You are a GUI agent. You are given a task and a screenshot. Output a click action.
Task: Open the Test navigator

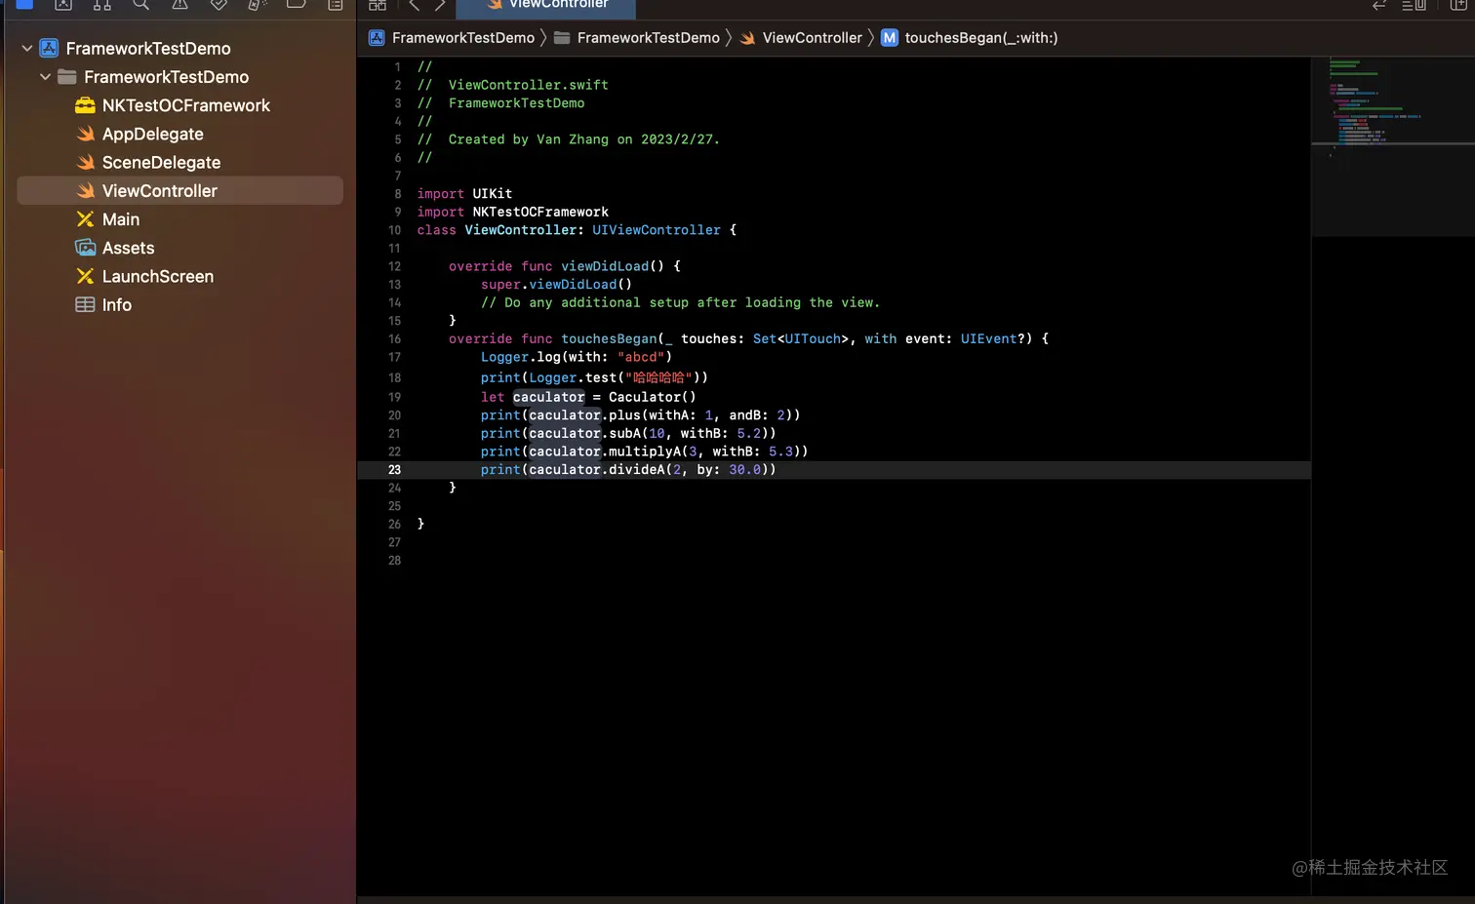[219, 4]
